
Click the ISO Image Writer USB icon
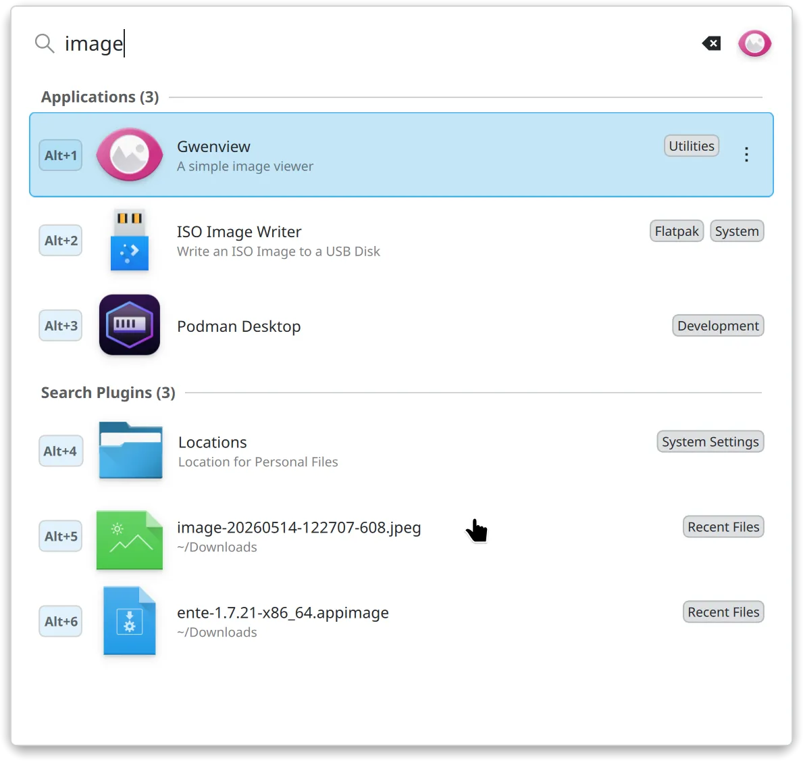tap(130, 240)
